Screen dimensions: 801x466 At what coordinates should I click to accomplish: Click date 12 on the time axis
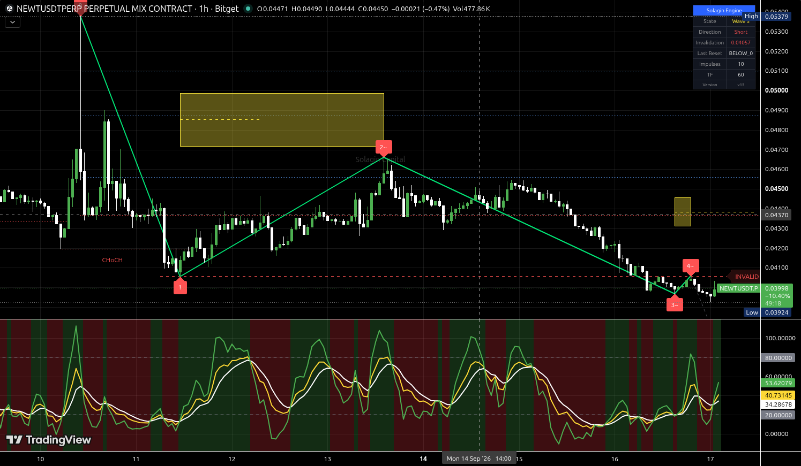[x=232, y=459]
